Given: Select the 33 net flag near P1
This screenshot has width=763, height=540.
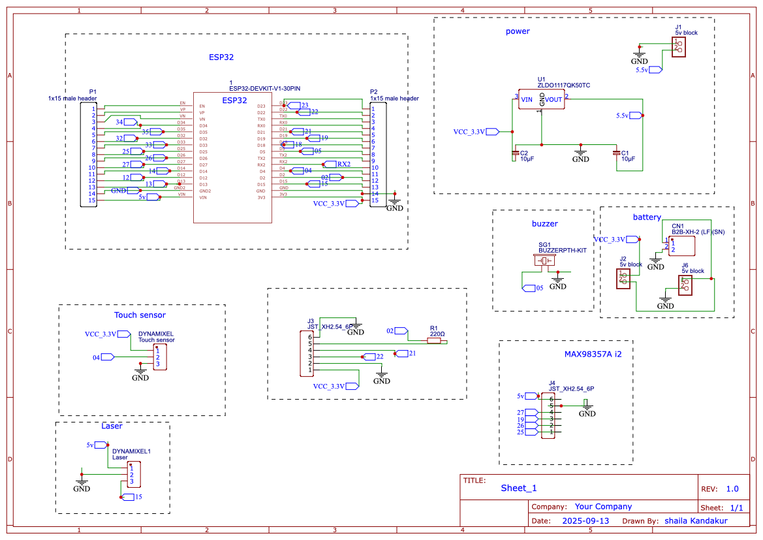Looking at the screenshot, I should (156, 145).
